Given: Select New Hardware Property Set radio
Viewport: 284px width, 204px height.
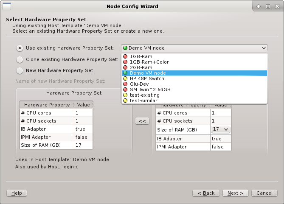Looking at the screenshot, I should (x=20, y=70).
